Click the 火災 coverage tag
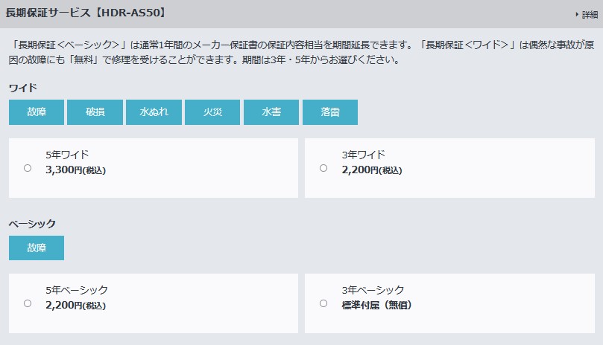This screenshot has width=603, height=345. coord(212,112)
